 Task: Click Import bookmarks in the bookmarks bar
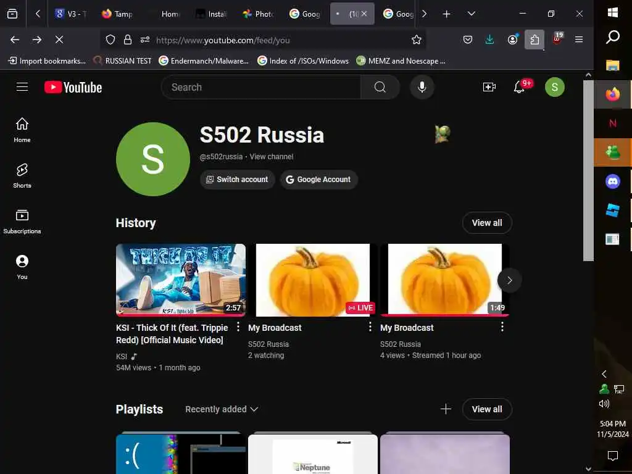[47, 61]
